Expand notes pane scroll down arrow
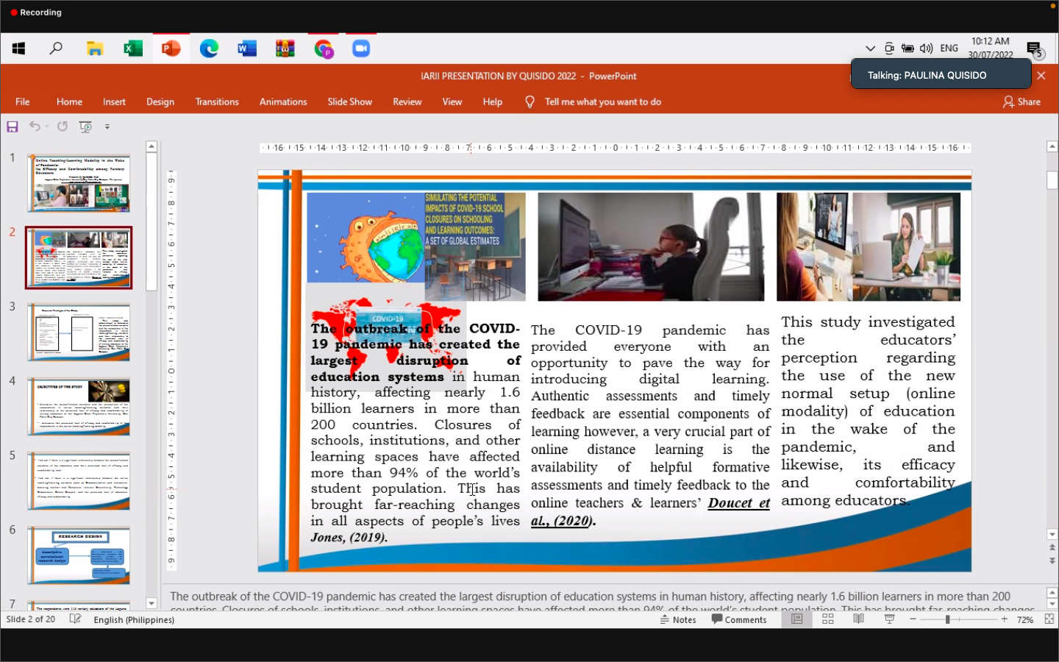Image resolution: width=1059 pixels, height=662 pixels. pyautogui.click(x=1052, y=605)
